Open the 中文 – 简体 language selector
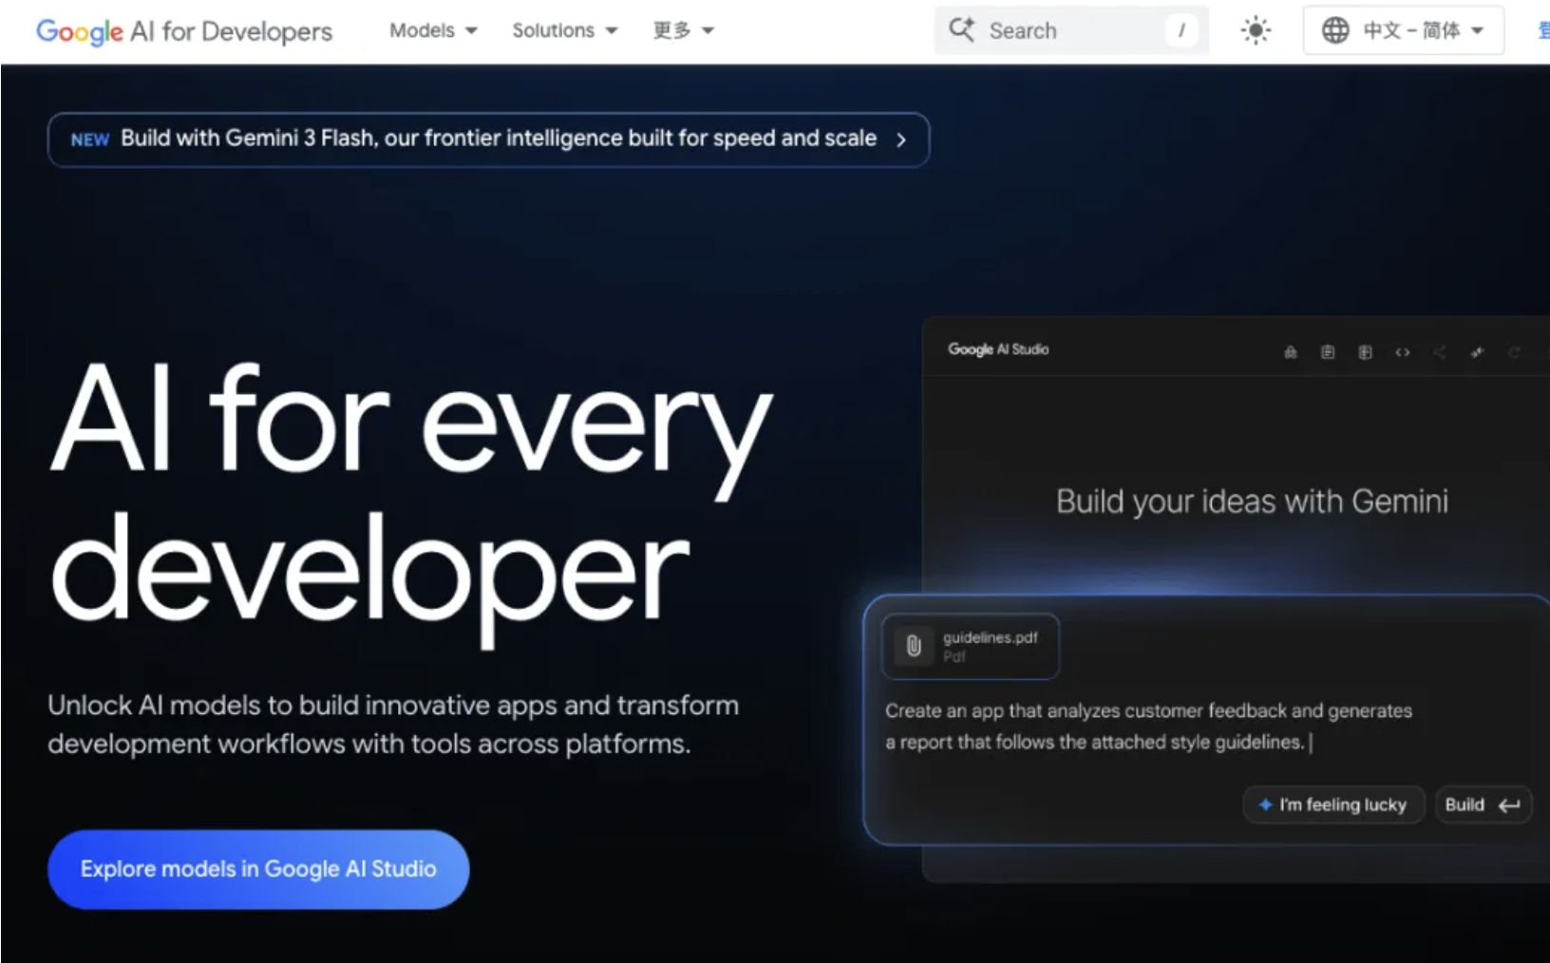This screenshot has width=1550, height=963. (1403, 30)
